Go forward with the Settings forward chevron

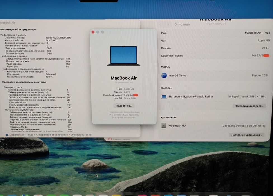(x=168, y=25)
